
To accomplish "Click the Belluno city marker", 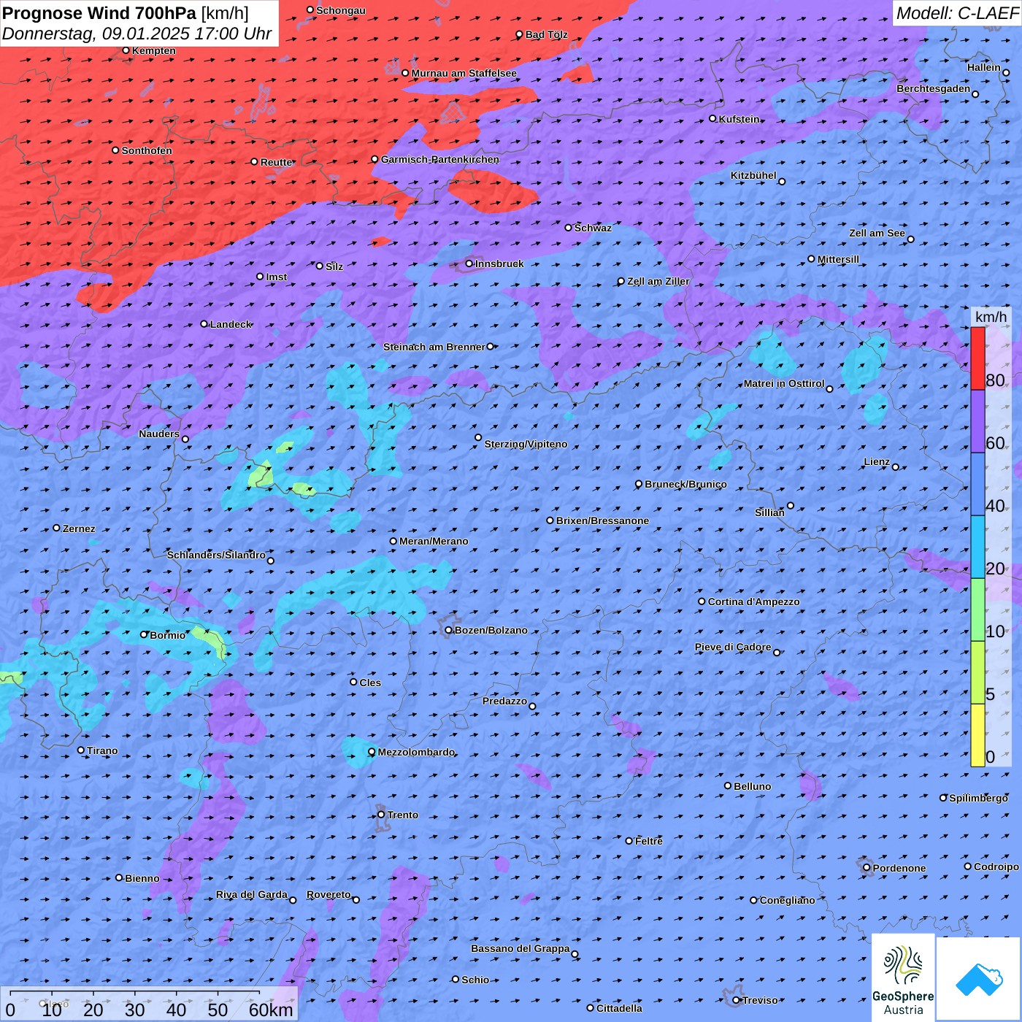I will pyautogui.click(x=728, y=785).
